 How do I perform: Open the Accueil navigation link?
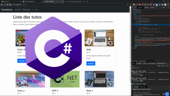pos(18,10)
